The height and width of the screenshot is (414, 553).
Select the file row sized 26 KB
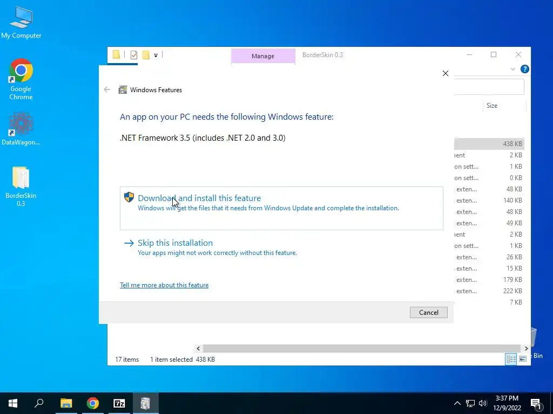[x=489, y=257]
